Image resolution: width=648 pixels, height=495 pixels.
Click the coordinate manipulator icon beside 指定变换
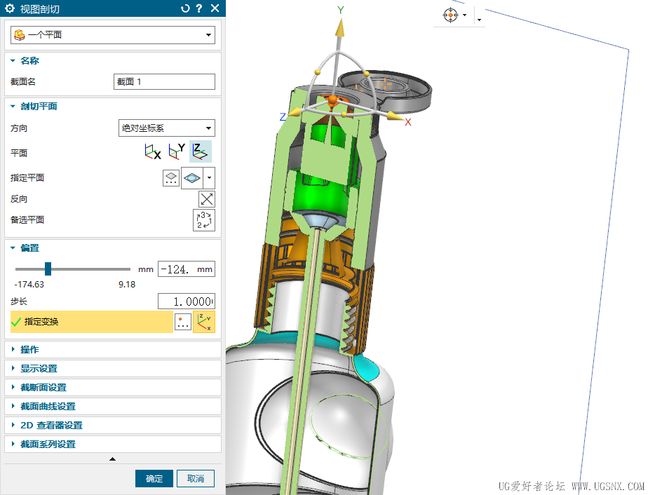[204, 323]
